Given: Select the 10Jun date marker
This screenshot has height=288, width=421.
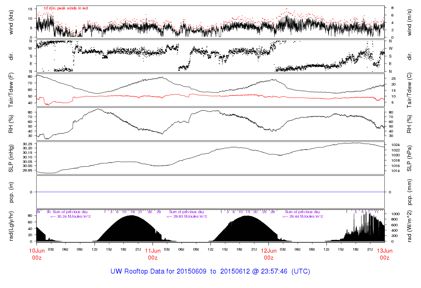Looking at the screenshot, I should tap(37, 250).
